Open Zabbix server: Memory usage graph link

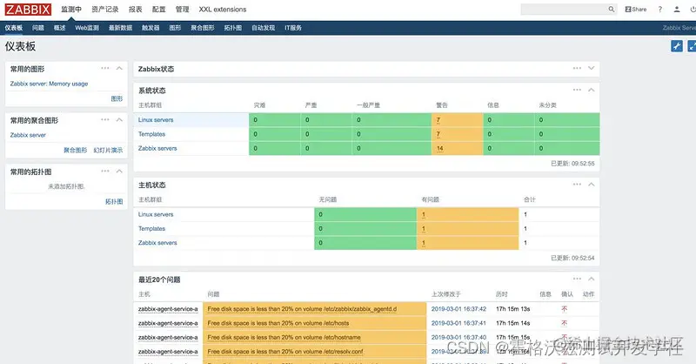pos(49,84)
